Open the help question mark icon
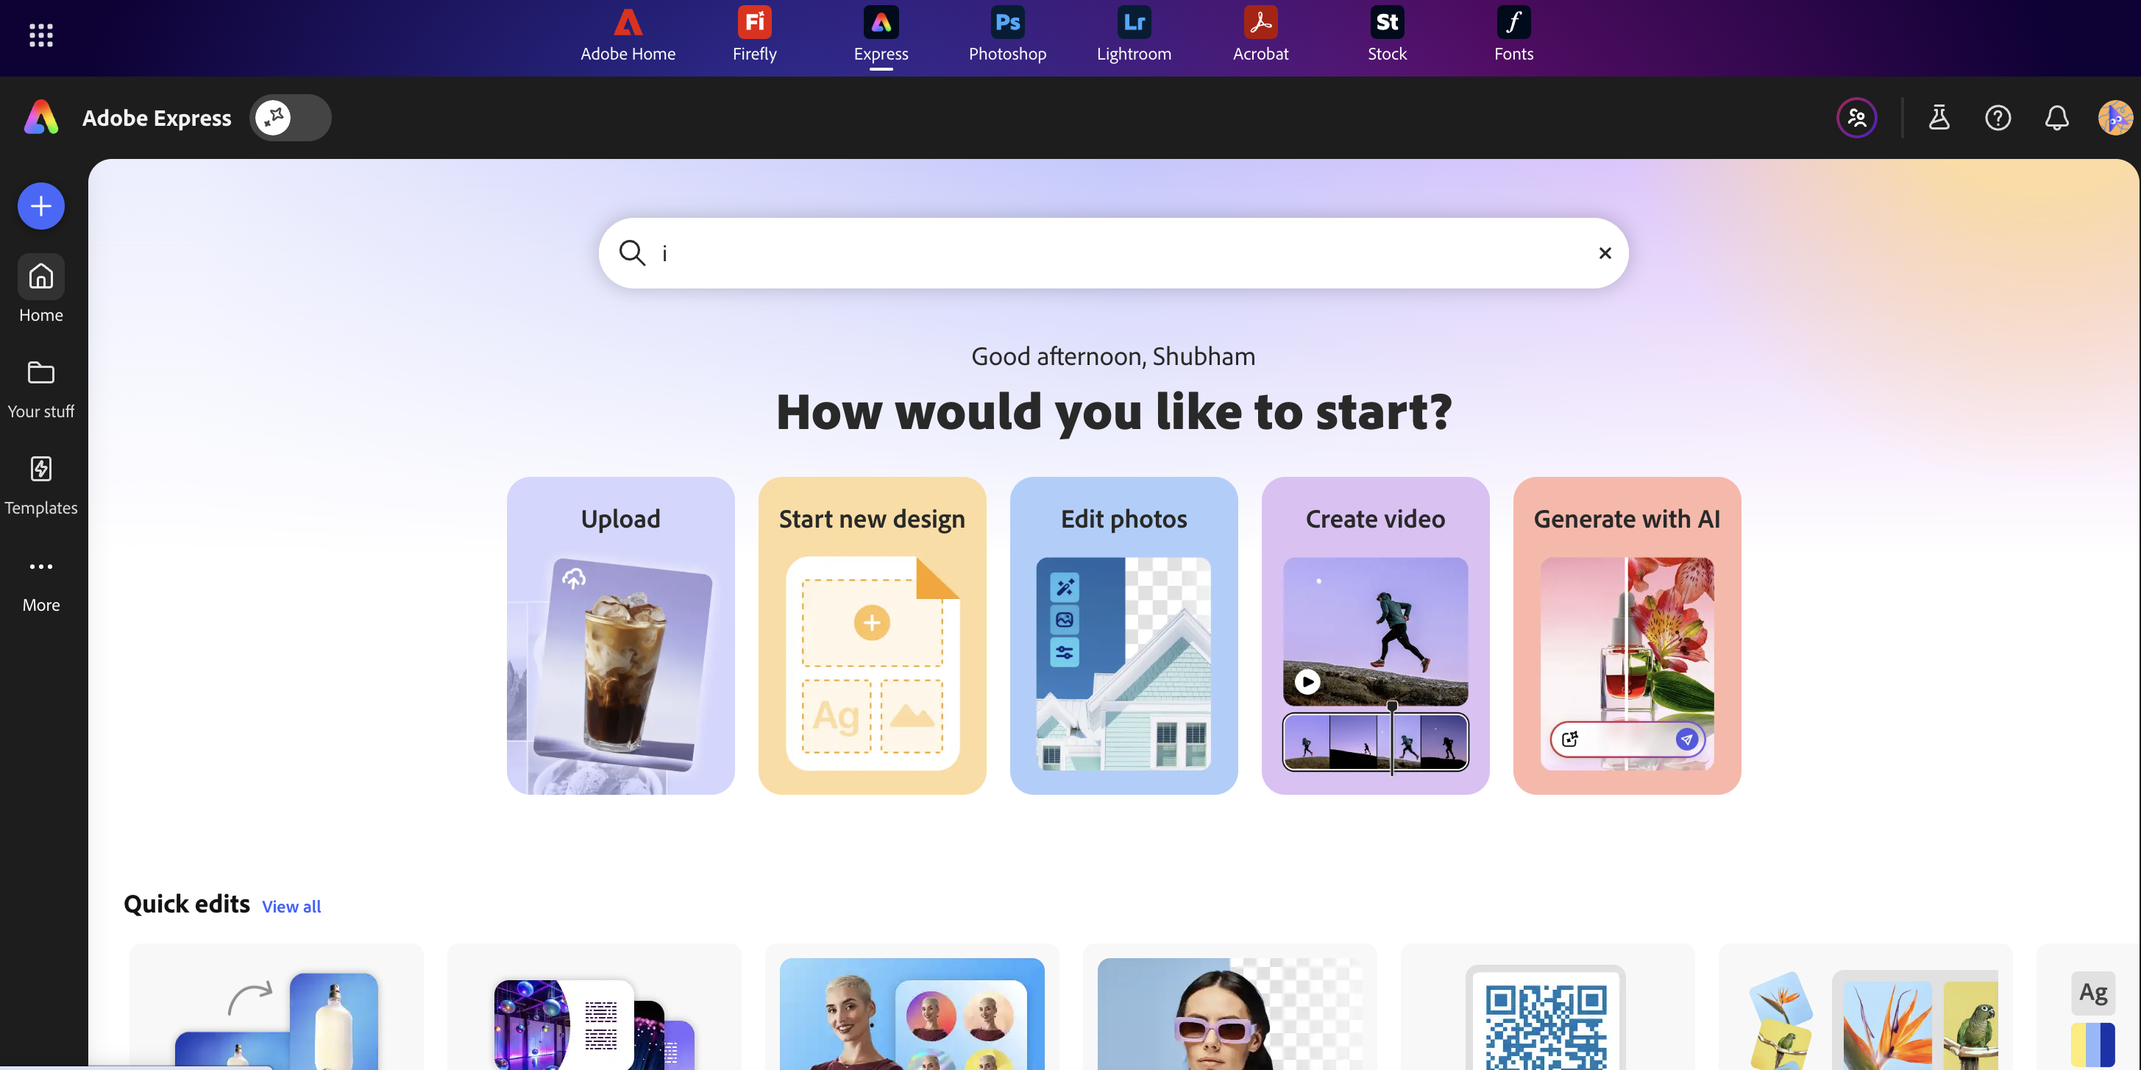Image resolution: width=2141 pixels, height=1070 pixels. coord(1998,117)
